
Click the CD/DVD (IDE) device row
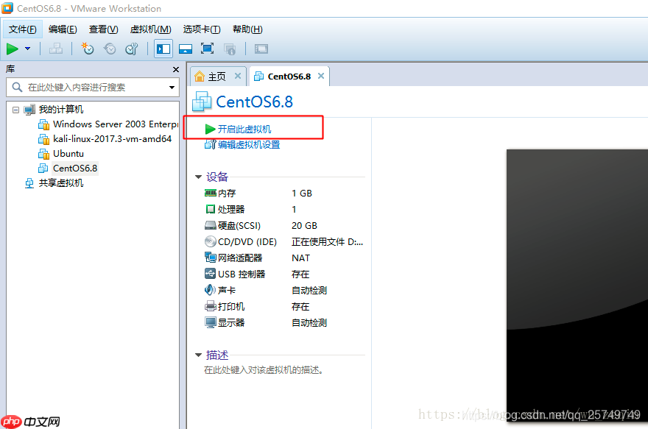[283, 241]
